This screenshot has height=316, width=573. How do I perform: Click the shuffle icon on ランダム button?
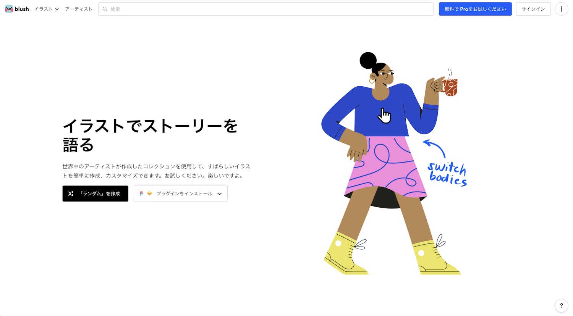[70, 193]
